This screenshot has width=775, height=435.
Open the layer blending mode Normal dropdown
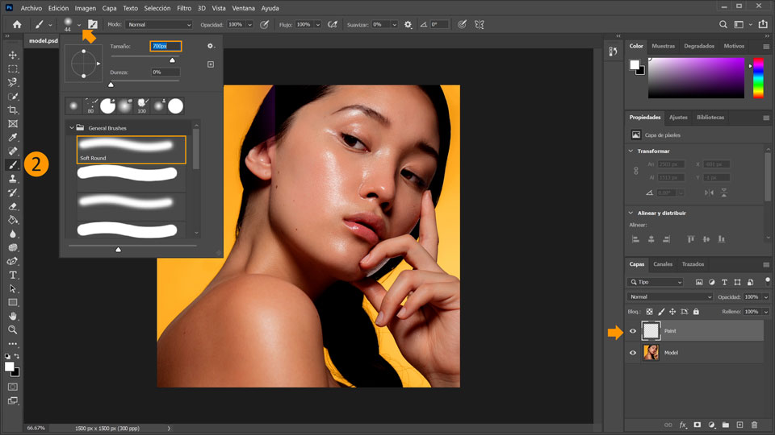pyautogui.click(x=670, y=297)
